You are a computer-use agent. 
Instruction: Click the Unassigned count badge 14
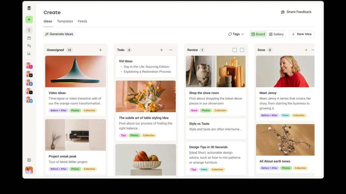click(x=69, y=50)
